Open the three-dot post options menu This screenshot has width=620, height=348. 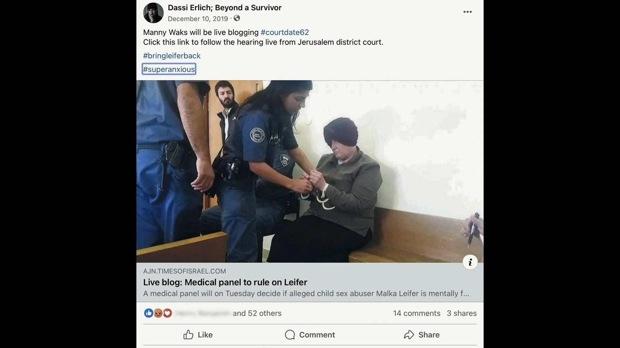tap(467, 12)
